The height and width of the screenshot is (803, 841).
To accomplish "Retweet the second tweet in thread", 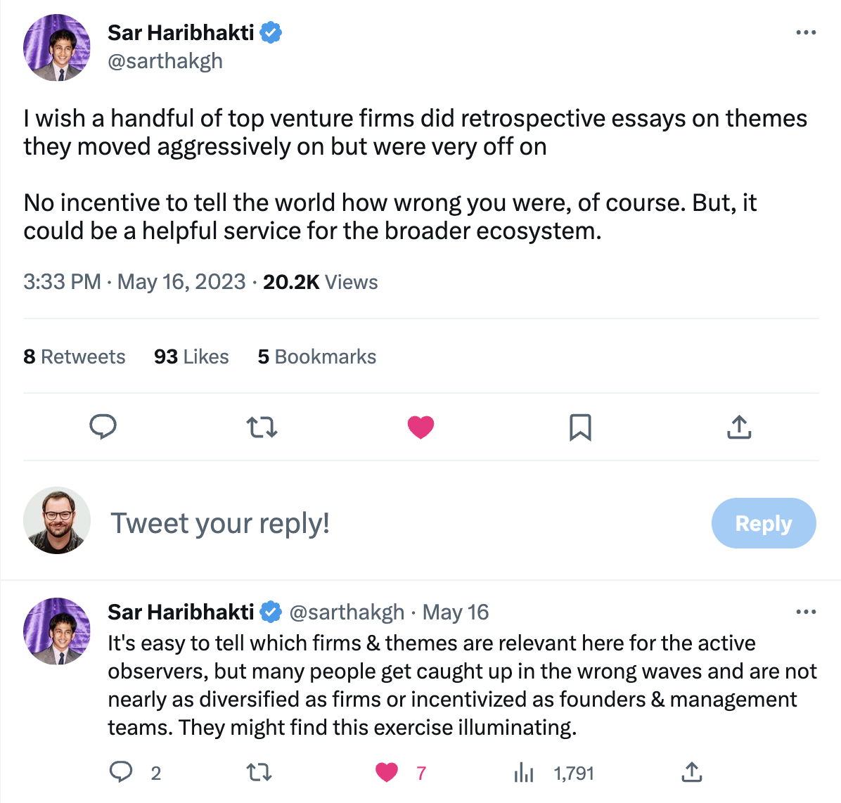I will tap(259, 773).
